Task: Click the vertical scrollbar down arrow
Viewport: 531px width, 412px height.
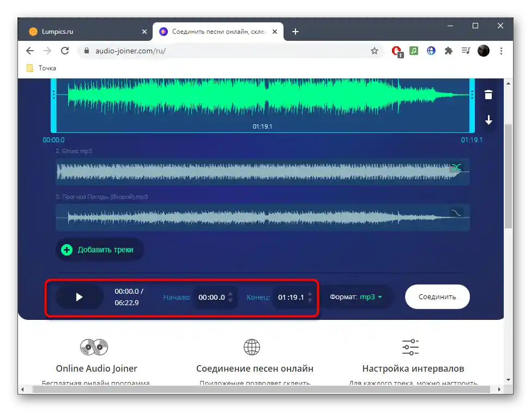Action: (508, 380)
